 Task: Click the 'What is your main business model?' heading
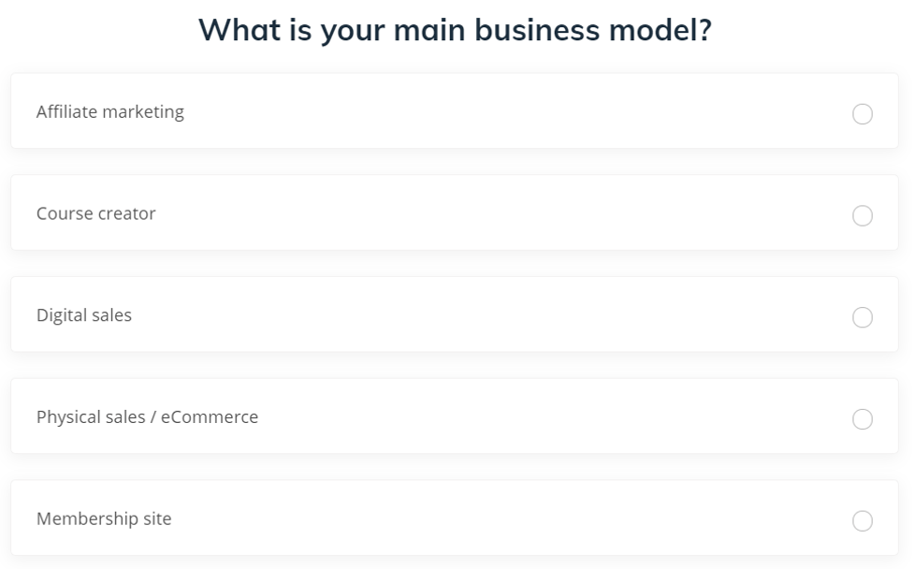tap(456, 30)
